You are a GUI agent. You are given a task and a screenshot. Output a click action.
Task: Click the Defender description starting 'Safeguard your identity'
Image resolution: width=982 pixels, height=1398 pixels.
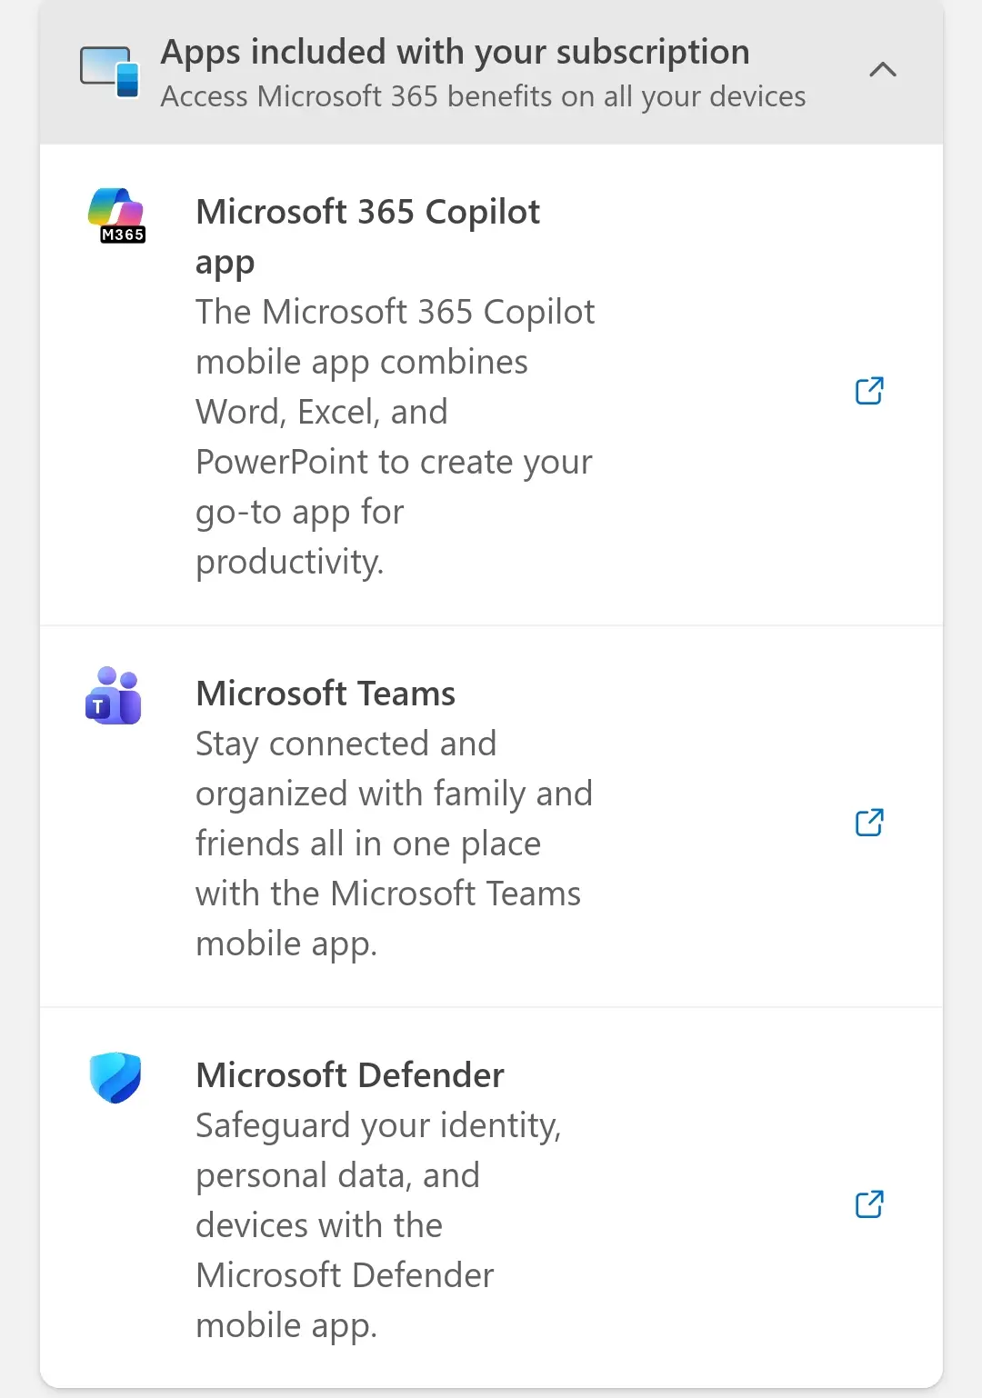378,1225
